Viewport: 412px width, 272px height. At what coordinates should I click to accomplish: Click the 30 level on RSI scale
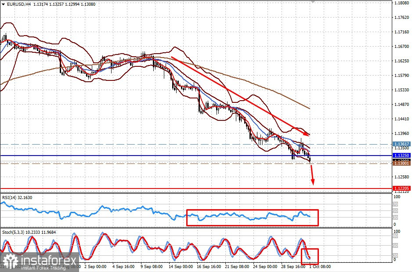395,218
